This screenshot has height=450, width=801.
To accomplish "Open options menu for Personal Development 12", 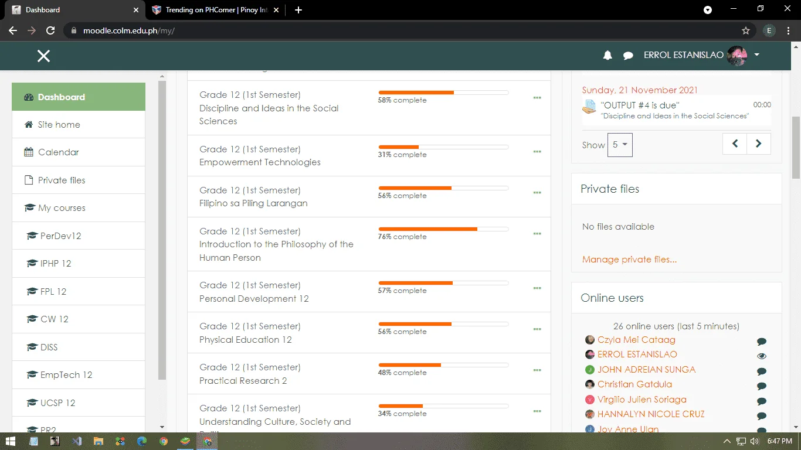I will (537, 288).
